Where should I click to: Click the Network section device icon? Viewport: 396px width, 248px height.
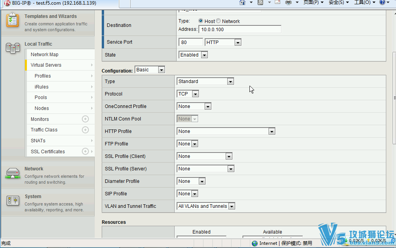tap(12, 174)
